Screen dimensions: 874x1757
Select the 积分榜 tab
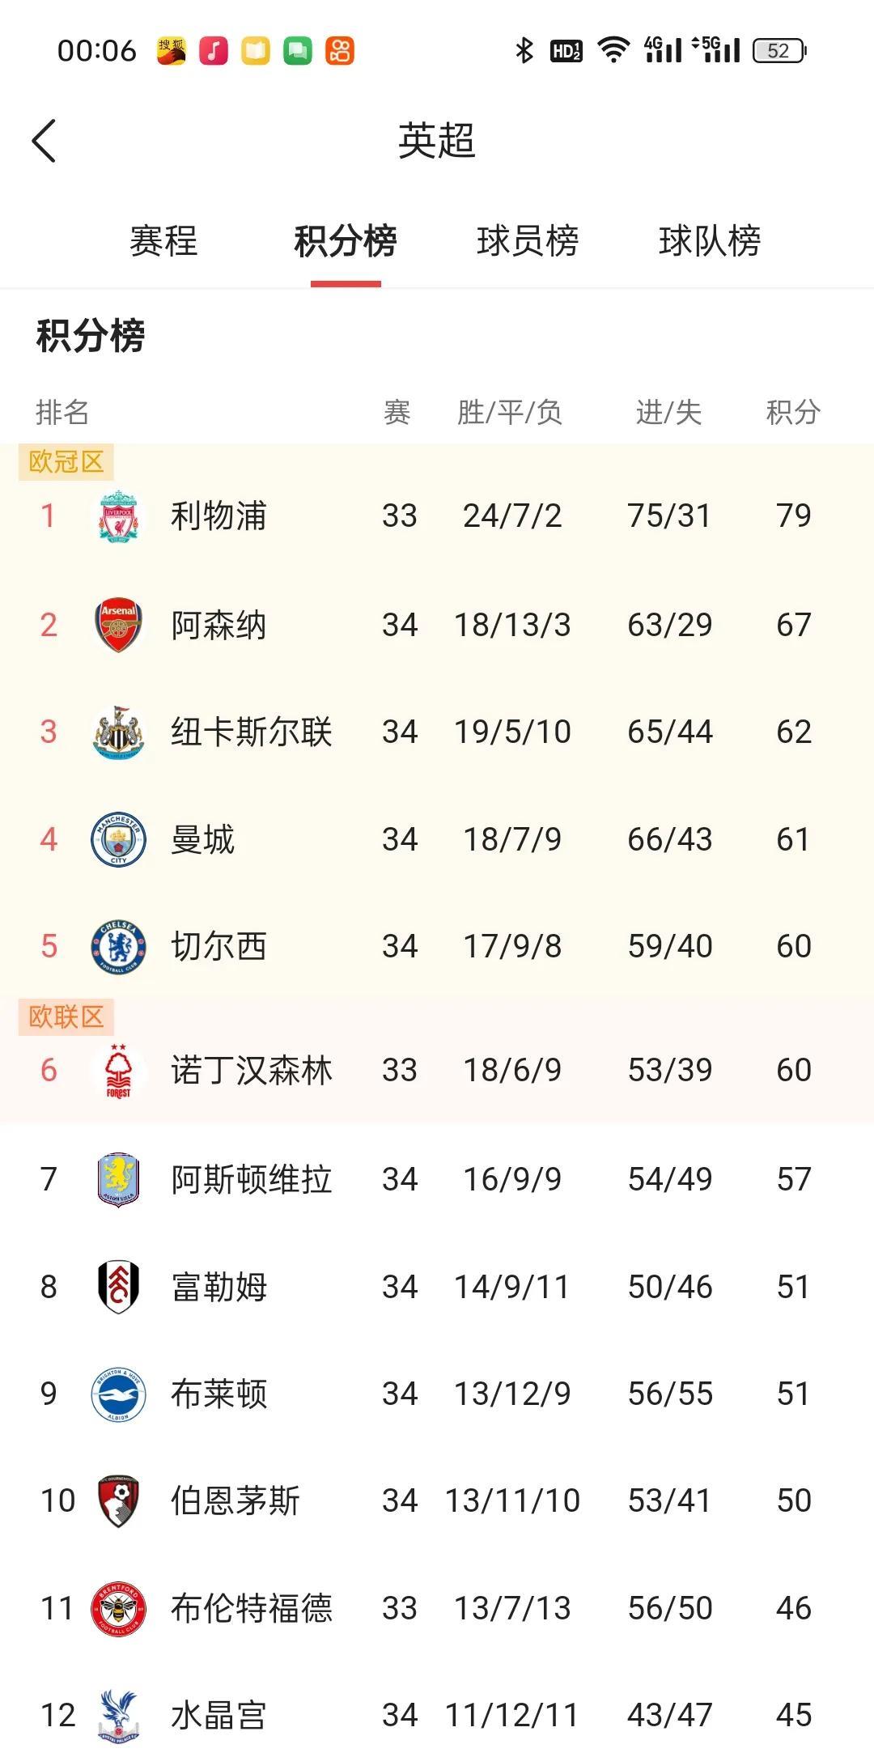pos(346,240)
